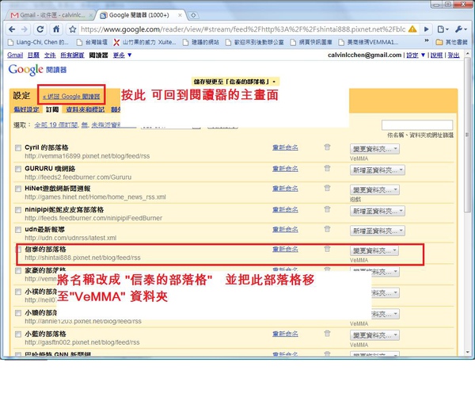Click the browser Forward arrow
This screenshot has height=397, width=475.
click(25, 29)
